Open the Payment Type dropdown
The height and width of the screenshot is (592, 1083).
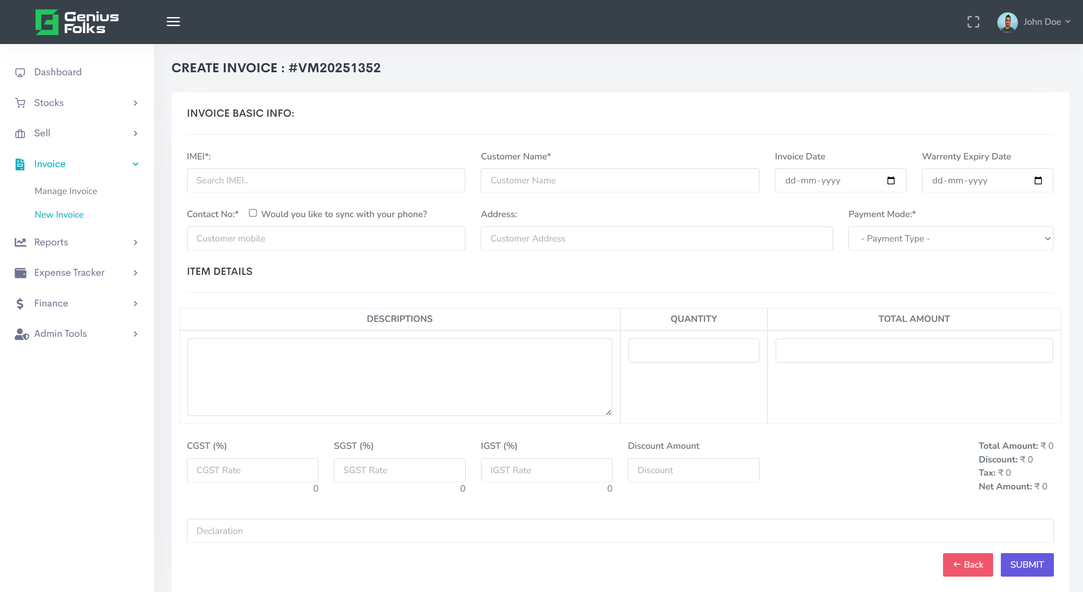point(950,238)
